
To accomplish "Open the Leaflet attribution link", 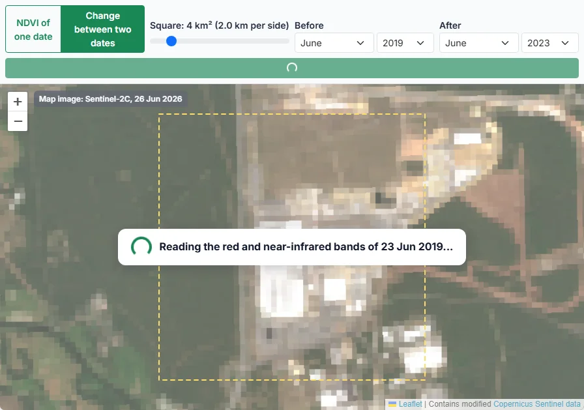I will tap(411, 404).
